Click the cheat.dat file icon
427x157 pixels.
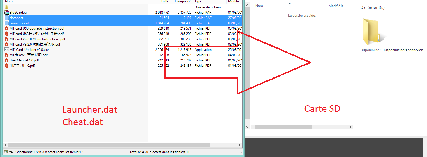coord(7,18)
